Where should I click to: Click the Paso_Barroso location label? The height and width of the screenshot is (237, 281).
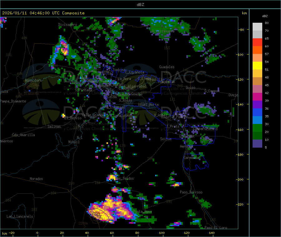(x=191, y=192)
